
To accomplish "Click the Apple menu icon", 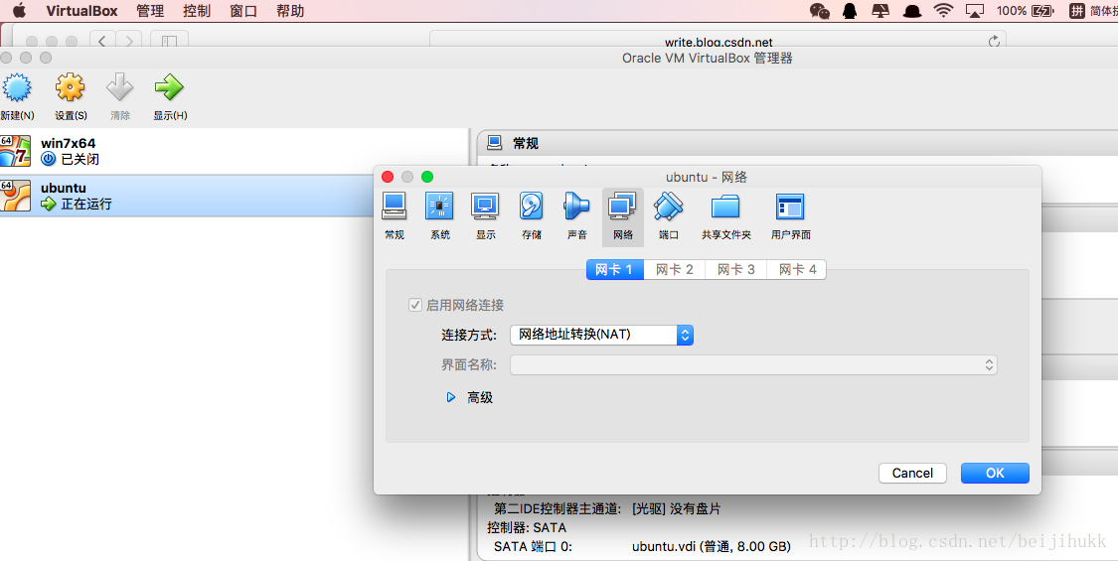I will [19, 11].
